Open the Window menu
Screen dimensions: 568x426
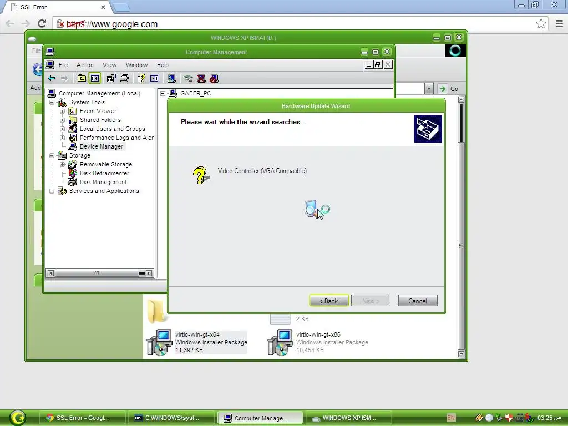pyautogui.click(x=136, y=65)
